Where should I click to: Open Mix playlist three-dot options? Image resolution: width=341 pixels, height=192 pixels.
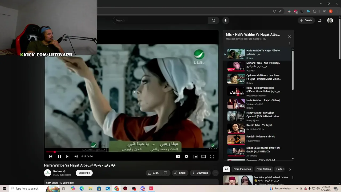(x=289, y=44)
